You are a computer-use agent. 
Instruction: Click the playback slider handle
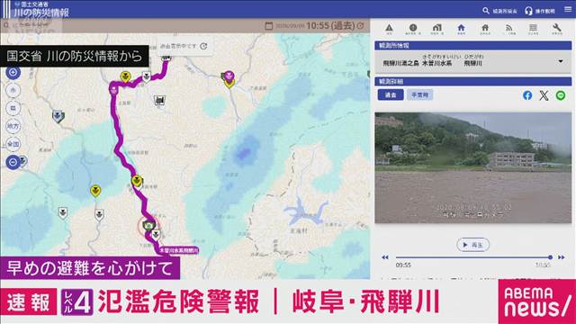coord(550,257)
